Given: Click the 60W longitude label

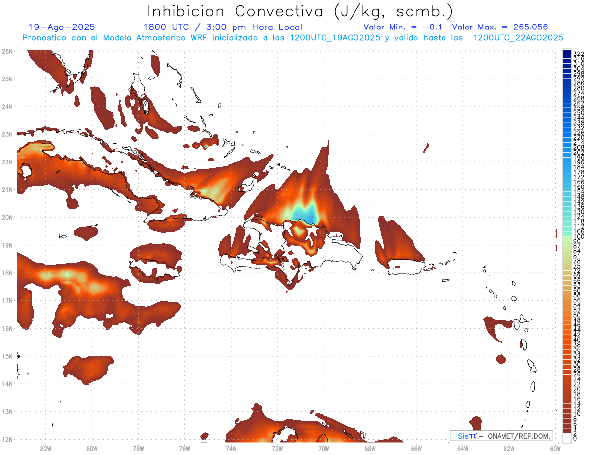Looking at the screenshot, I should [556, 448].
